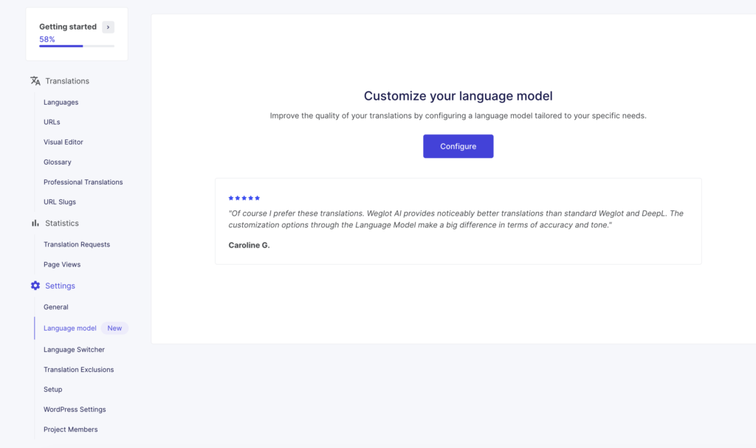Click the Getting started title text
This screenshot has height=448, width=756.
68,27
